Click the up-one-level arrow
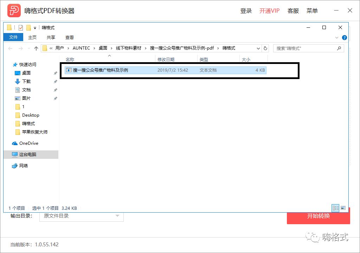 coord(37,48)
